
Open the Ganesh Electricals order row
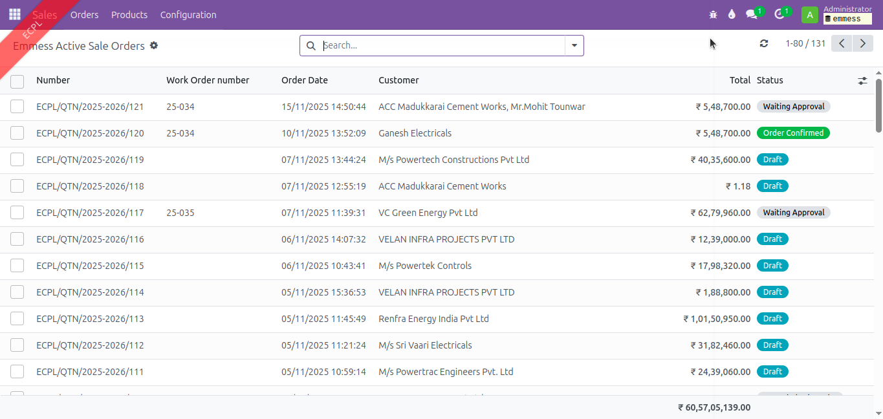[415, 133]
